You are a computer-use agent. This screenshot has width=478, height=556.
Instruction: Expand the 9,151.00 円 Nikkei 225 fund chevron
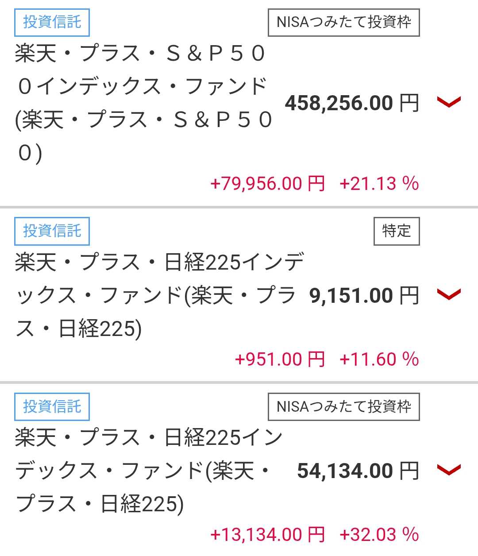coord(449,294)
